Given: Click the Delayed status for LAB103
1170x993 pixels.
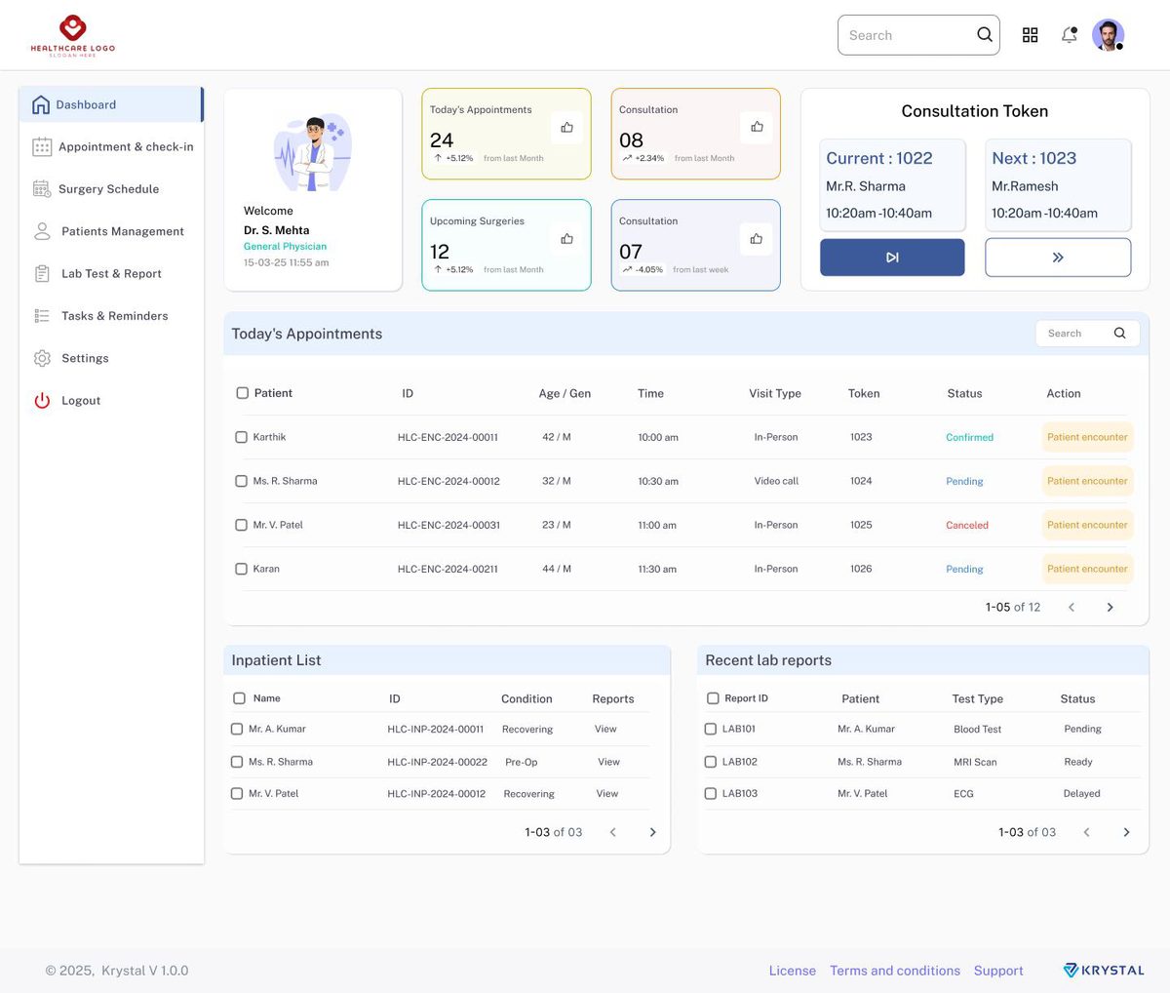Looking at the screenshot, I should [1081, 793].
